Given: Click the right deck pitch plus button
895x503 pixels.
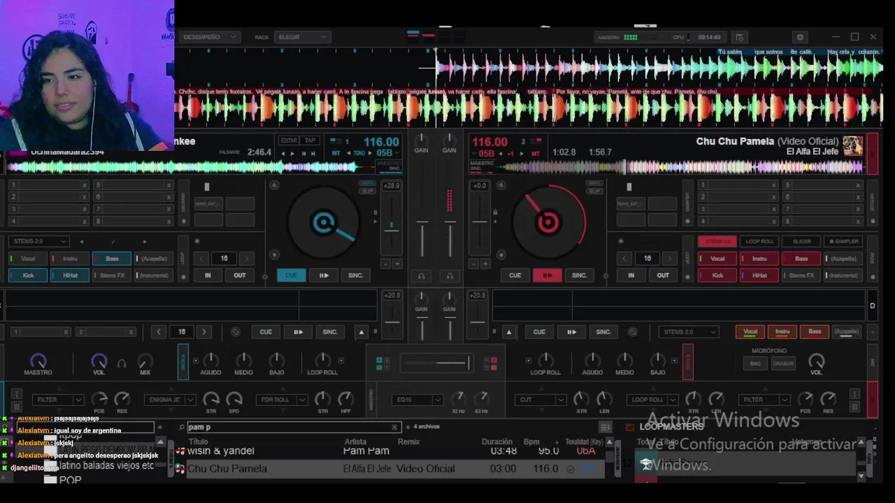Looking at the screenshot, I should point(485,264).
